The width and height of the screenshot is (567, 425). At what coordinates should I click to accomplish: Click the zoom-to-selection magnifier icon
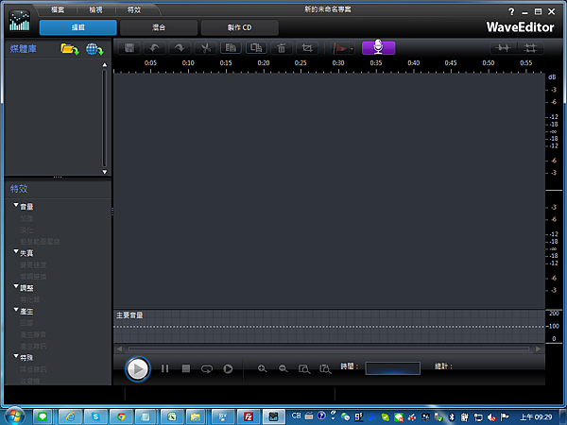tap(304, 369)
